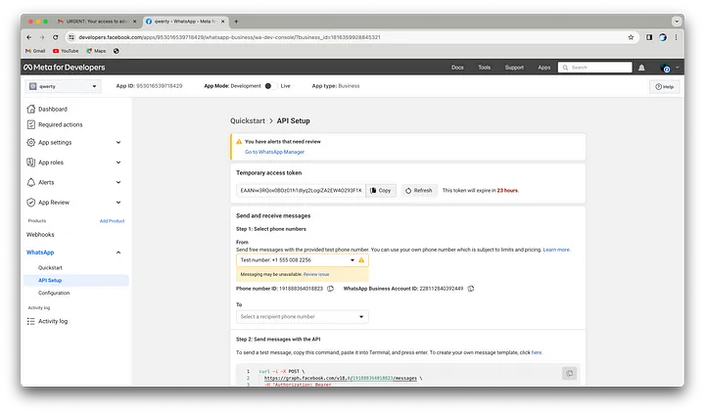Click the Meta for Developers logo
The height and width of the screenshot is (414, 705).
pyautogui.click(x=65, y=68)
